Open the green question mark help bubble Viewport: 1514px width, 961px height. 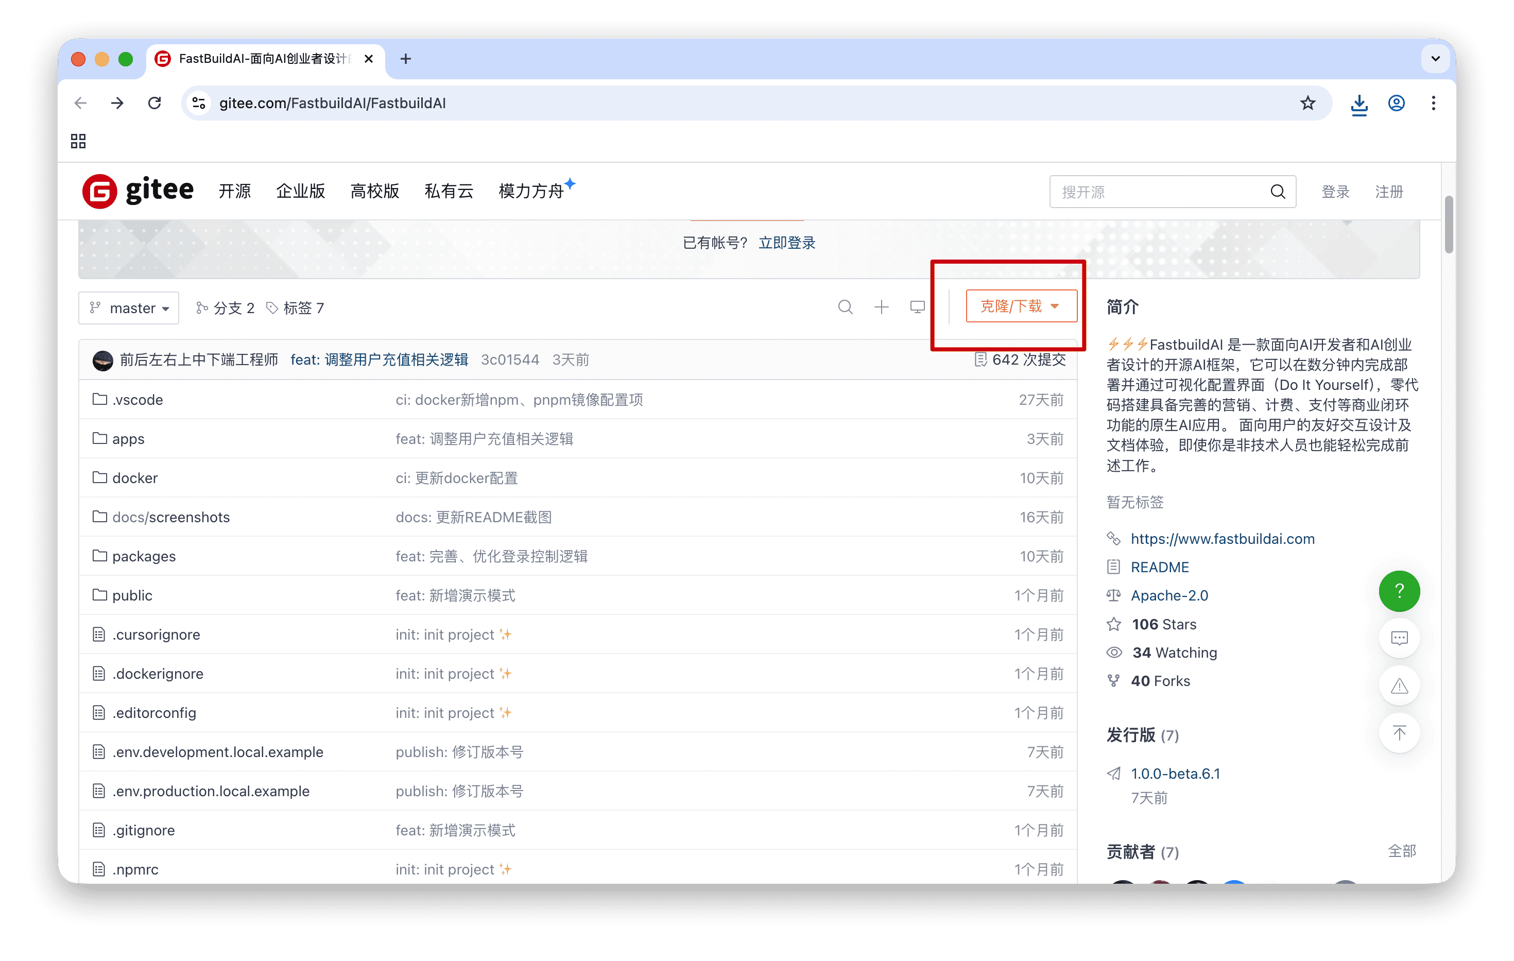click(x=1399, y=591)
